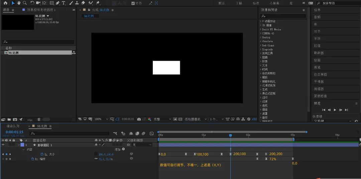The image size is (361, 179).
Task: Add a 缩放 keyframe at the current time
Action: pyautogui.click(x=6, y=159)
